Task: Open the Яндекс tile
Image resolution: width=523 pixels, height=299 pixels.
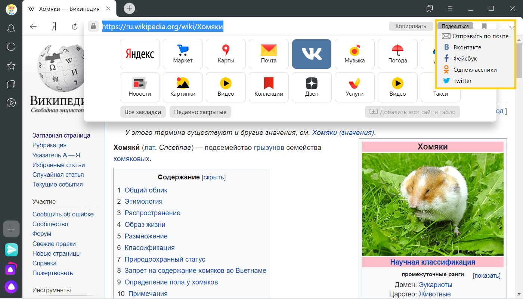Action: coord(140,54)
